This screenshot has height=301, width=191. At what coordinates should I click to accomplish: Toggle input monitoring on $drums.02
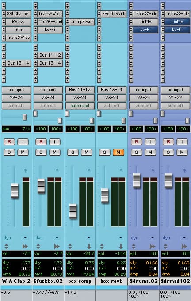tap(150, 142)
